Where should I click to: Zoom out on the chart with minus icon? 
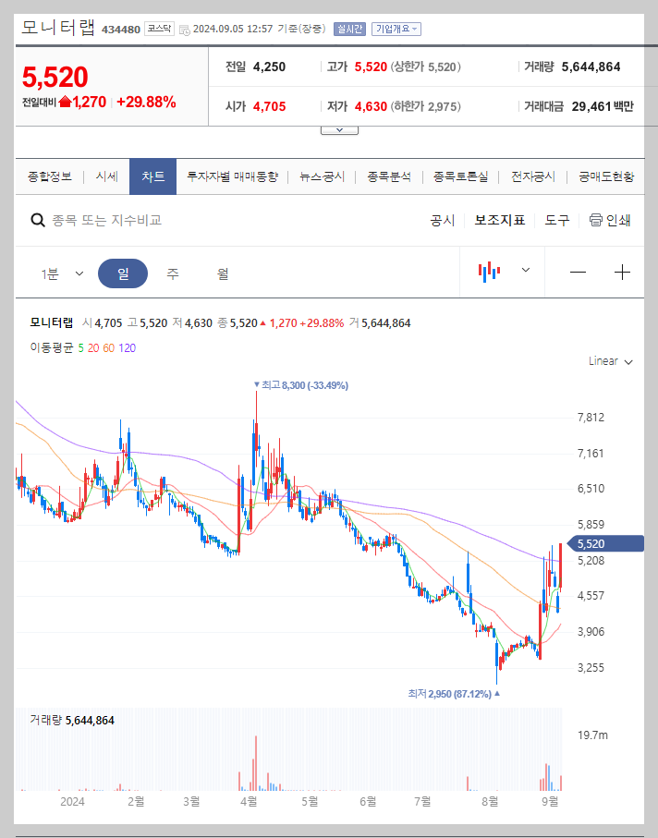[x=578, y=272]
